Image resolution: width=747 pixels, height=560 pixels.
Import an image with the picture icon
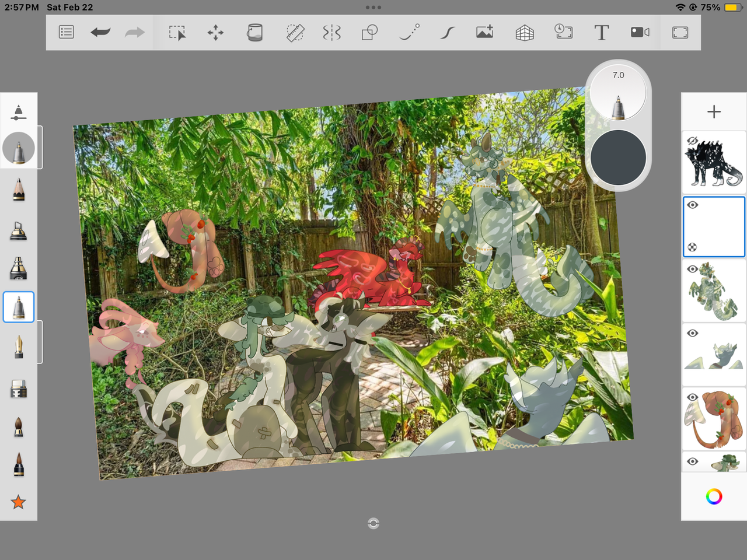485,32
